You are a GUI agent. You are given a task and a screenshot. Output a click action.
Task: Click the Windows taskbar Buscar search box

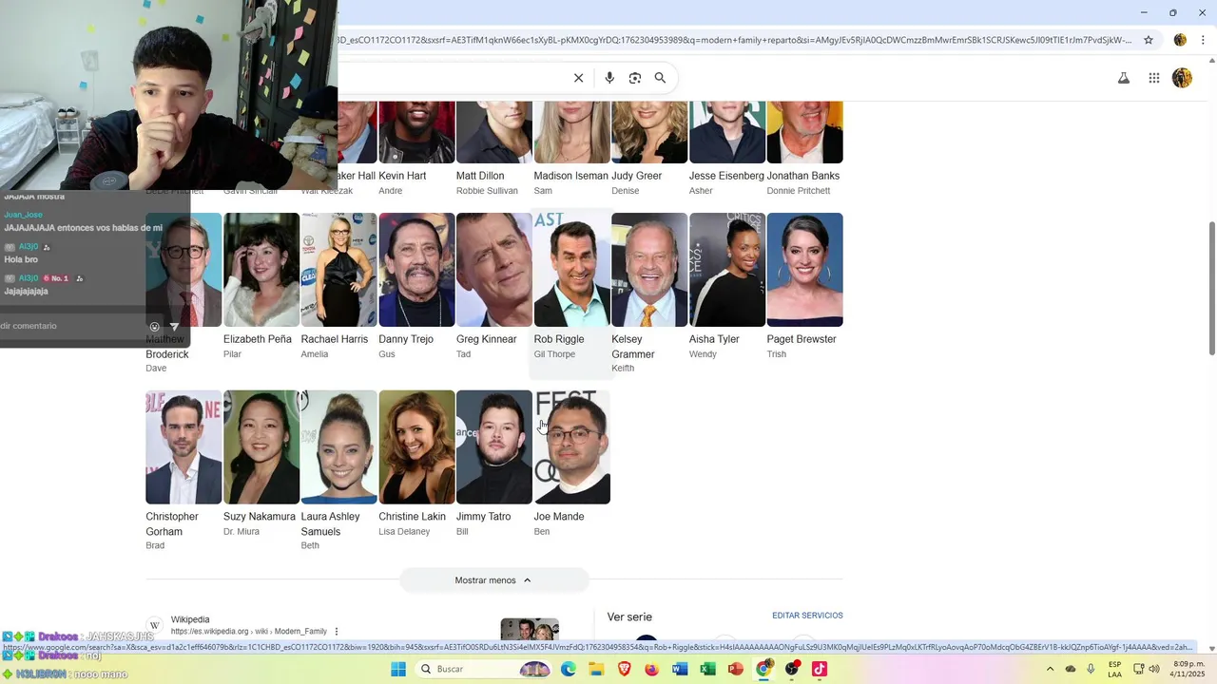click(485, 669)
